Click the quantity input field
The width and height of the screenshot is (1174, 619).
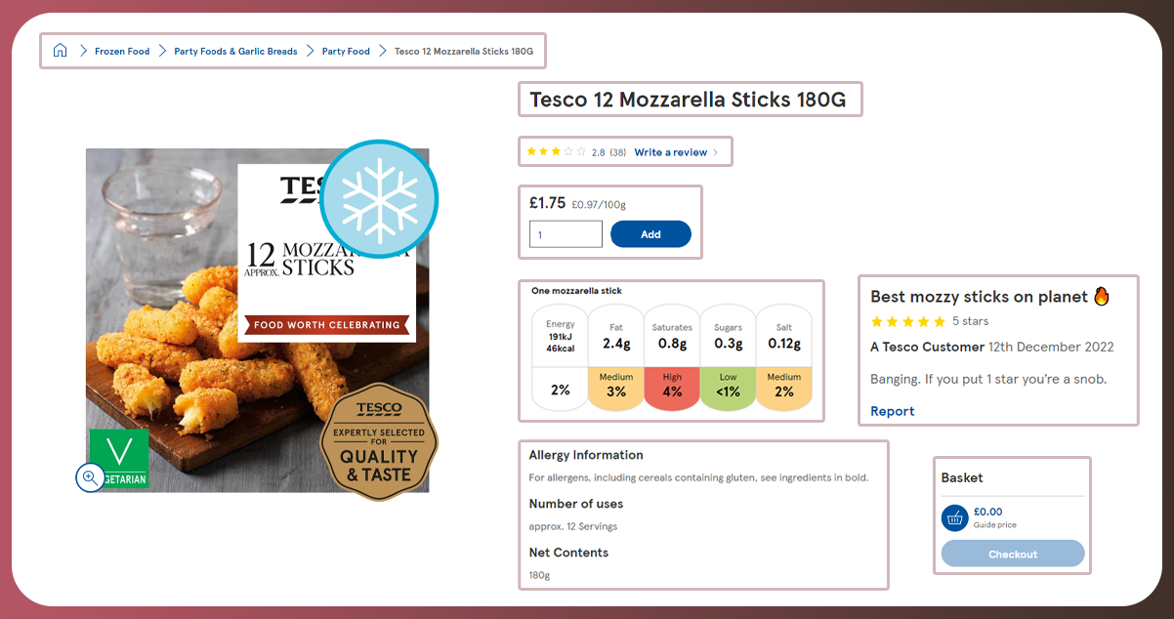pos(566,234)
